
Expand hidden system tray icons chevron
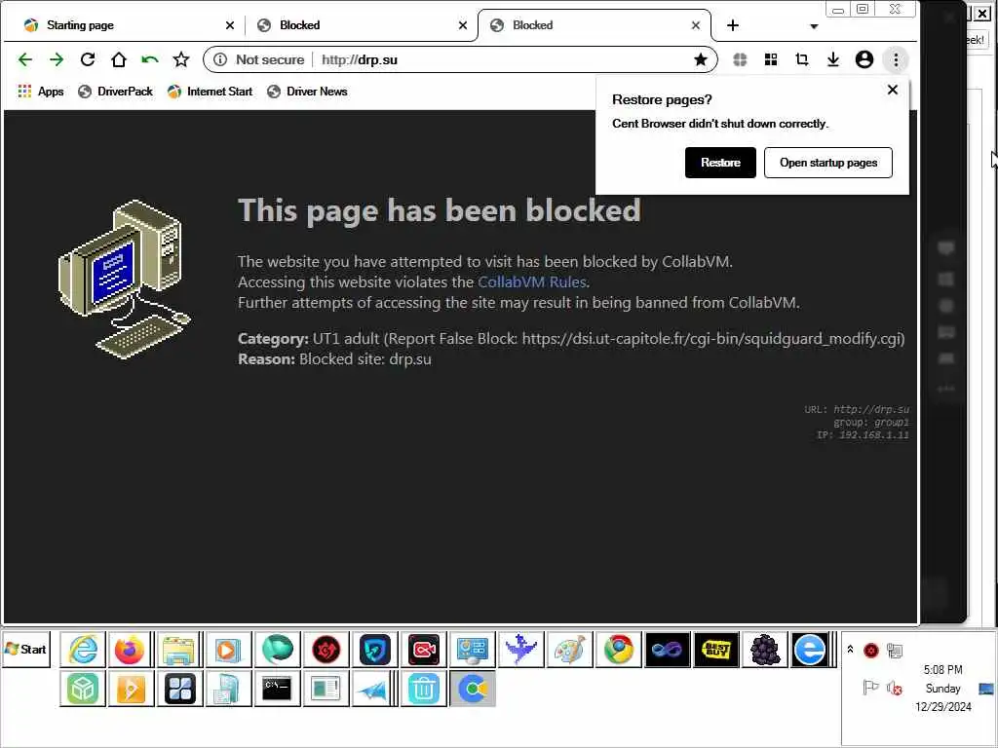pyautogui.click(x=850, y=650)
